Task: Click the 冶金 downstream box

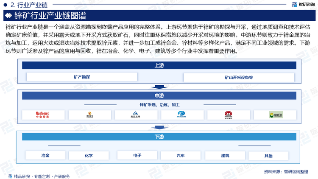Action: tap(45, 155)
